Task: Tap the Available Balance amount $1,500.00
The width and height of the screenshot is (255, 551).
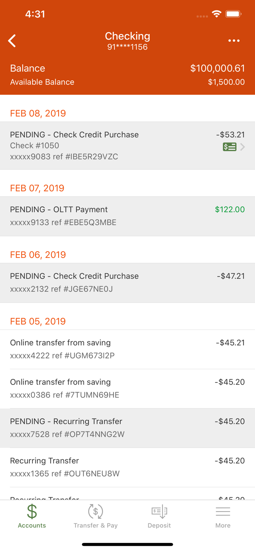Action: click(227, 82)
